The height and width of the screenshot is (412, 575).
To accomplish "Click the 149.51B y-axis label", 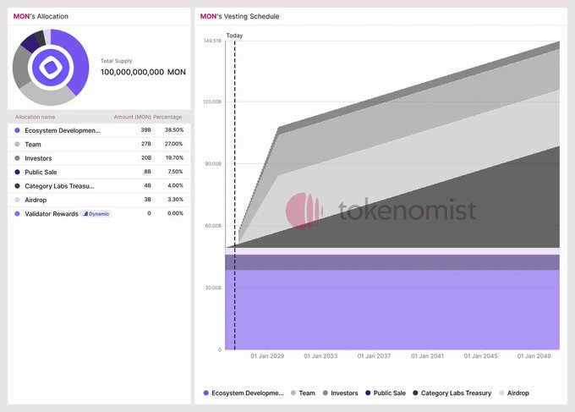I will 212,41.
